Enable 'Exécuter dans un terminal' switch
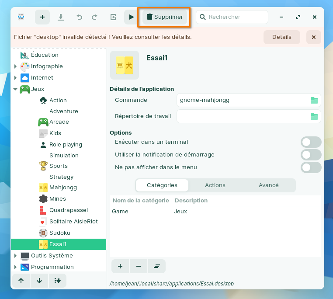333x299 pixels. tap(311, 142)
